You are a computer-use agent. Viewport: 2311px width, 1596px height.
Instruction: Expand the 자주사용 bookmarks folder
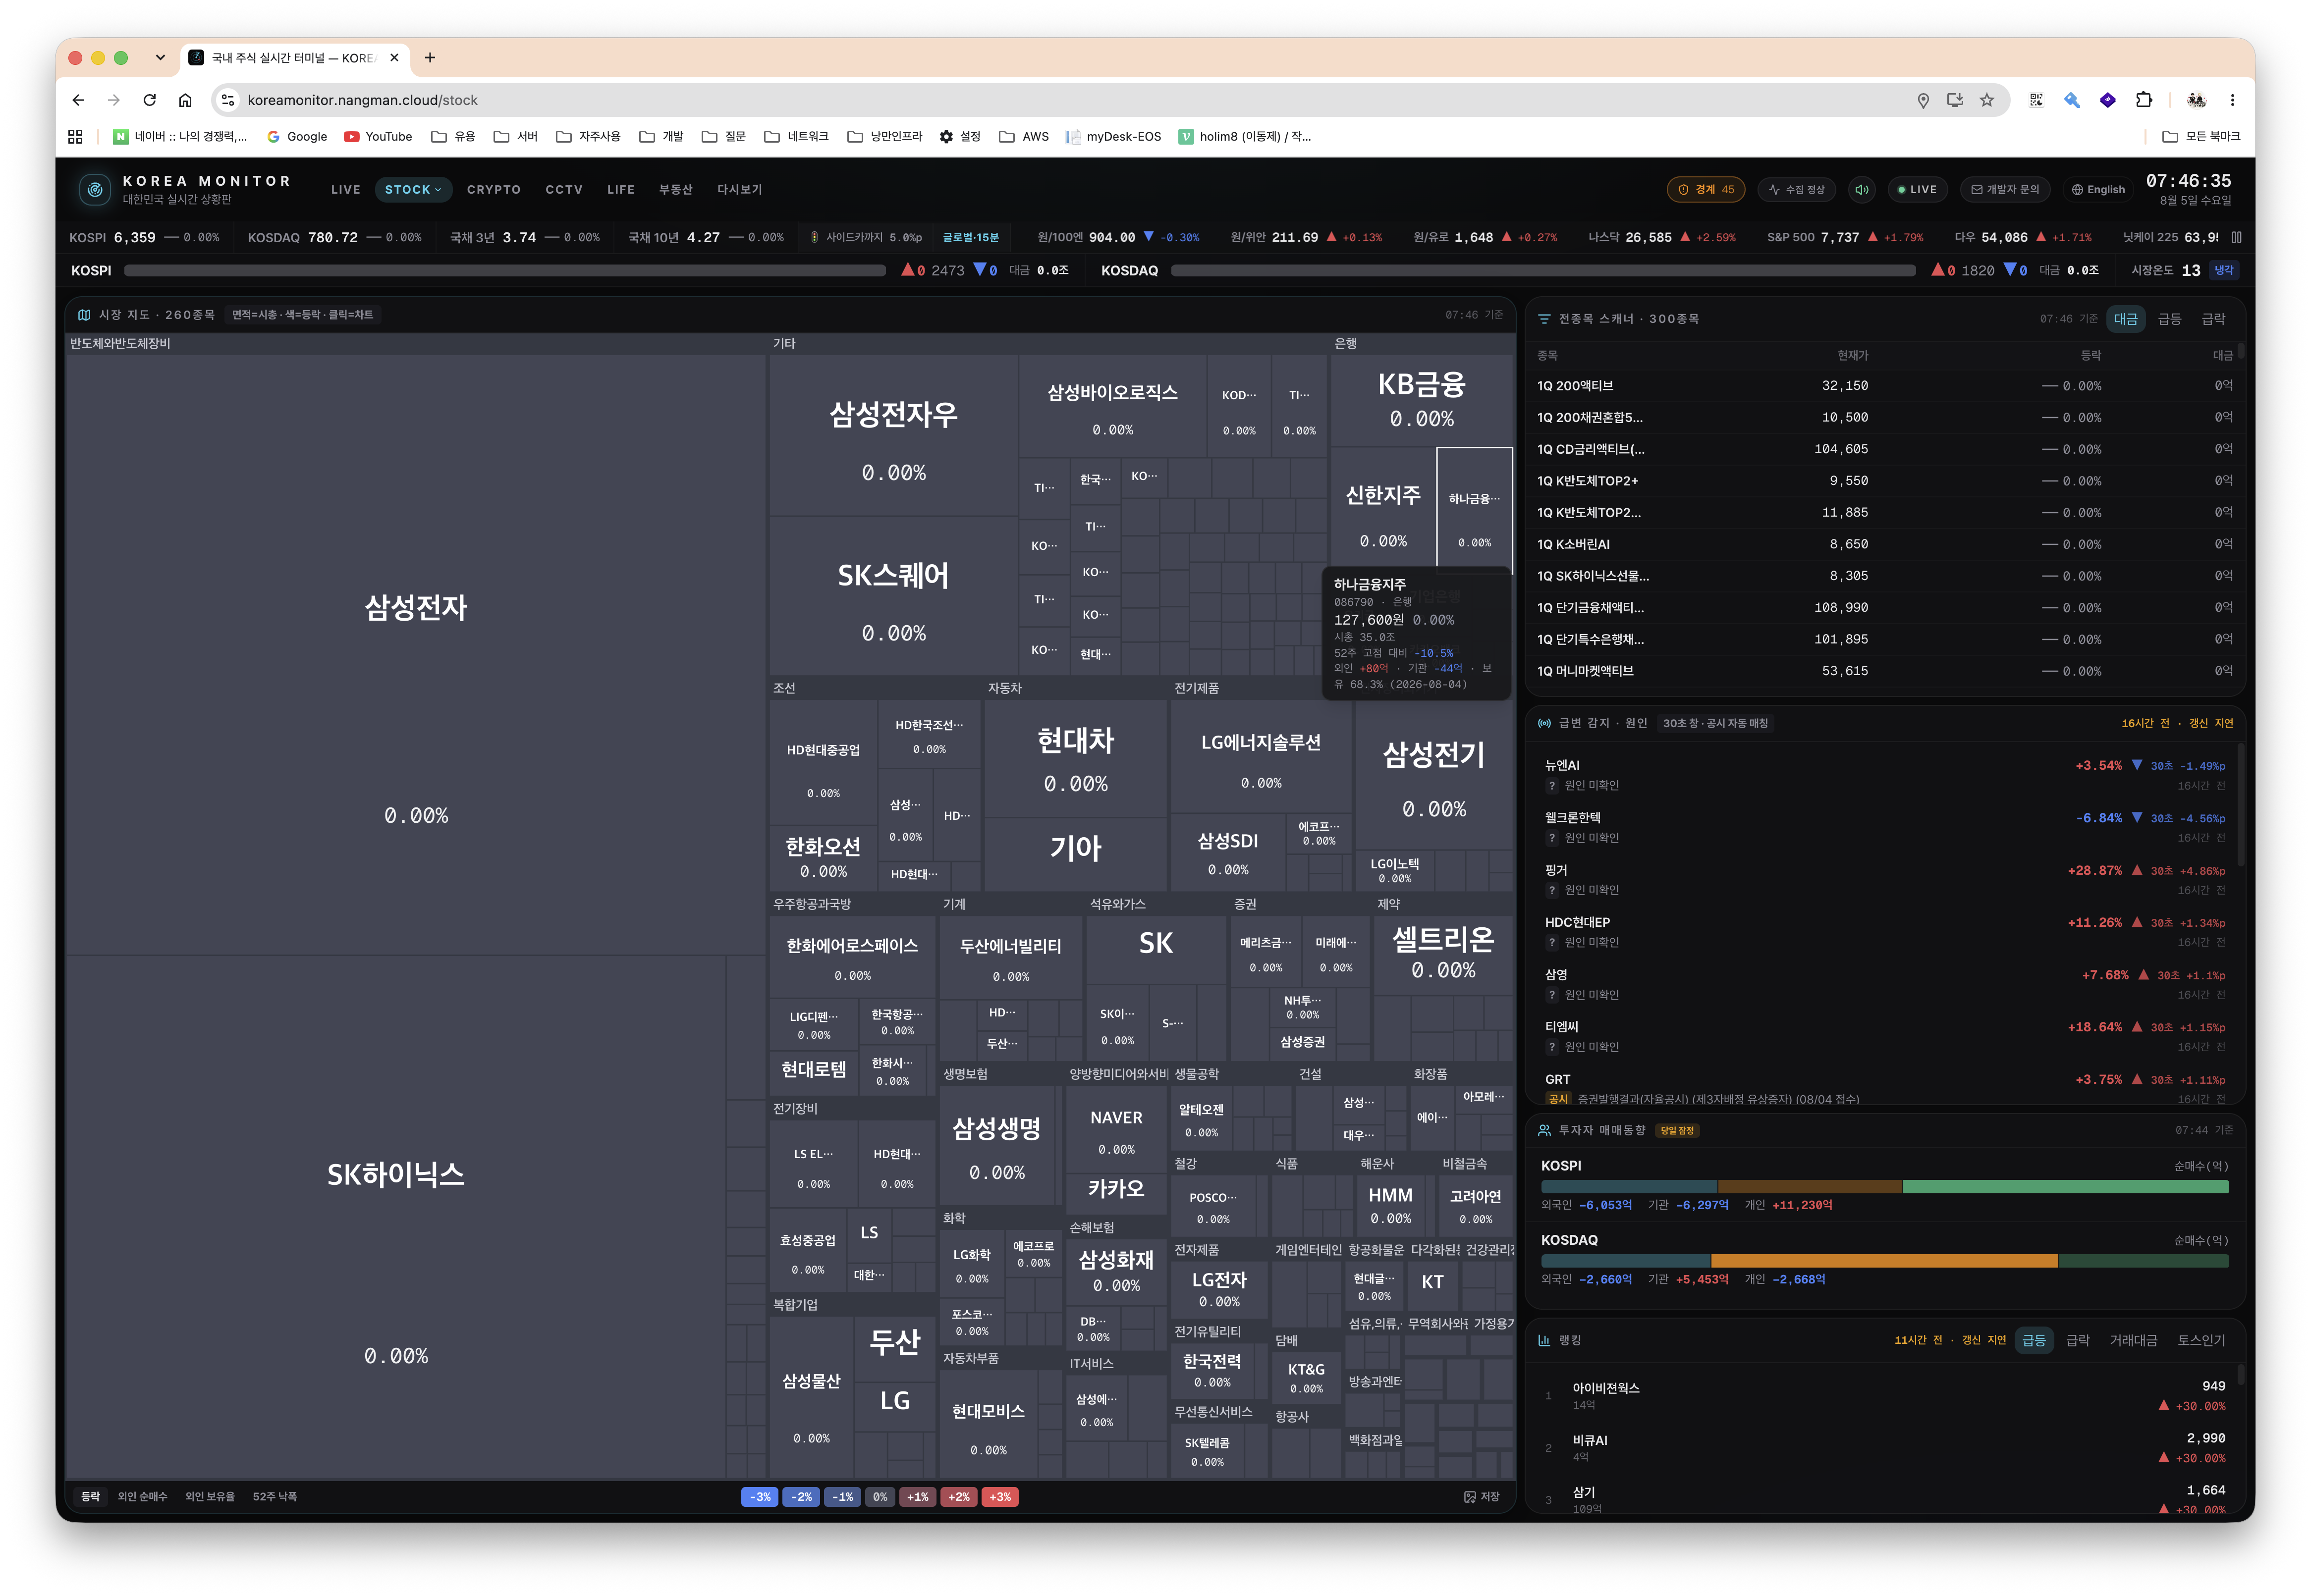589,136
